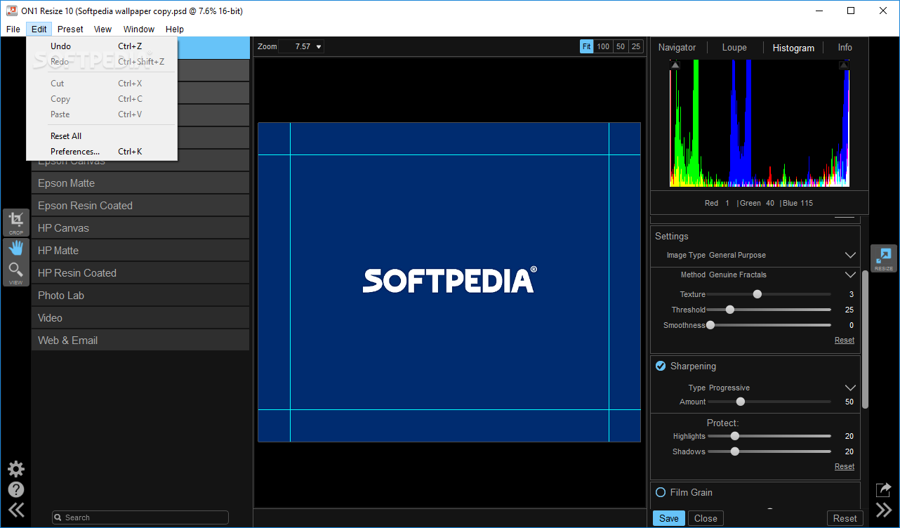Collapse left panel with double arrow
900x528 pixels.
[x=15, y=510]
